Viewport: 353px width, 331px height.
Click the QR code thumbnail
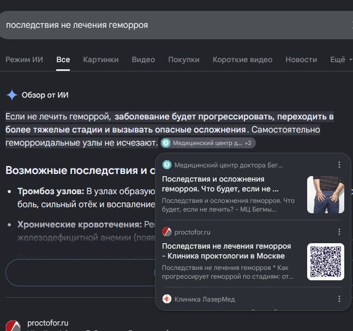tap(326, 262)
